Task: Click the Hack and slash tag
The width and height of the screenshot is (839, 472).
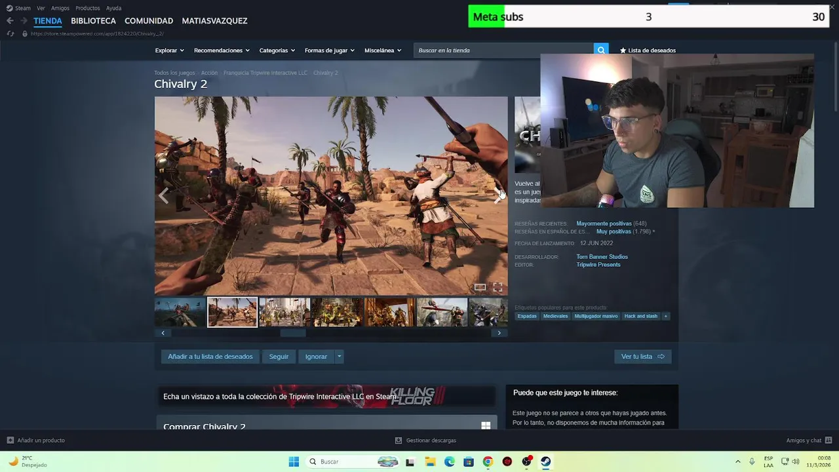Action: (640, 316)
